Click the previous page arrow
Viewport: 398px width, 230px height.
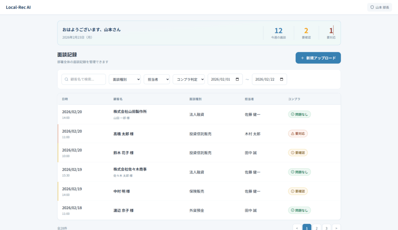coord(297,228)
